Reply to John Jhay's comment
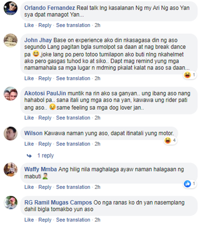 click(x=45, y=78)
